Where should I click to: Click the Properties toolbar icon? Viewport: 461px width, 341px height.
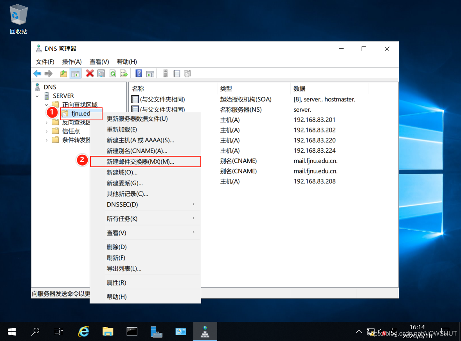coord(101,73)
